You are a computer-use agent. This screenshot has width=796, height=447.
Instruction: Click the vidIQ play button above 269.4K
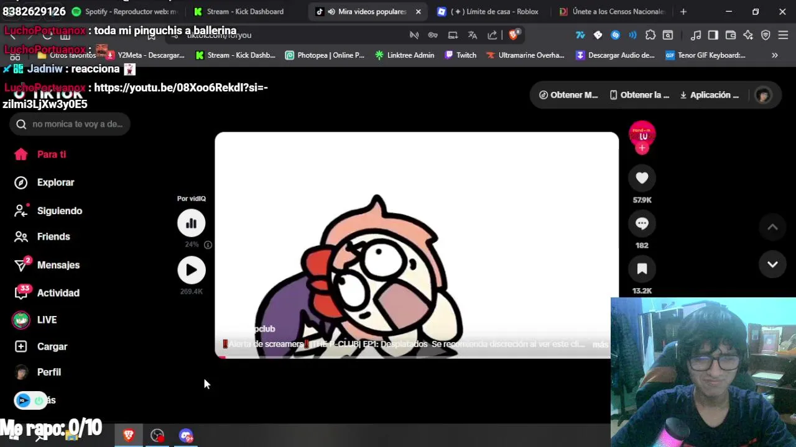point(191,270)
